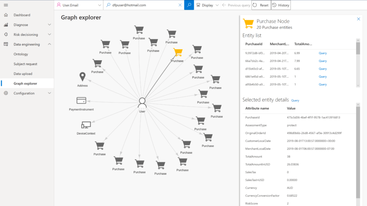Click the TotalAmountInUSD value 26.03836

coord(293,165)
